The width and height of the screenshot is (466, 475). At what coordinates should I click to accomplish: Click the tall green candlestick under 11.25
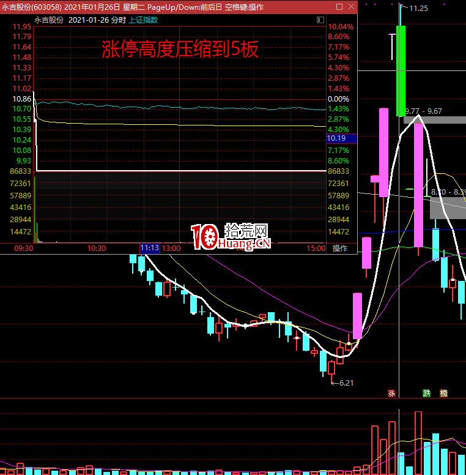tap(401, 71)
